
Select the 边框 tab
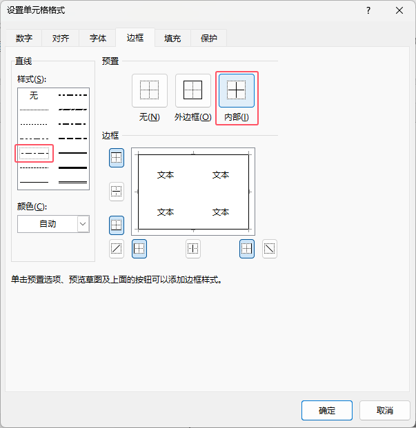pyautogui.click(x=135, y=38)
